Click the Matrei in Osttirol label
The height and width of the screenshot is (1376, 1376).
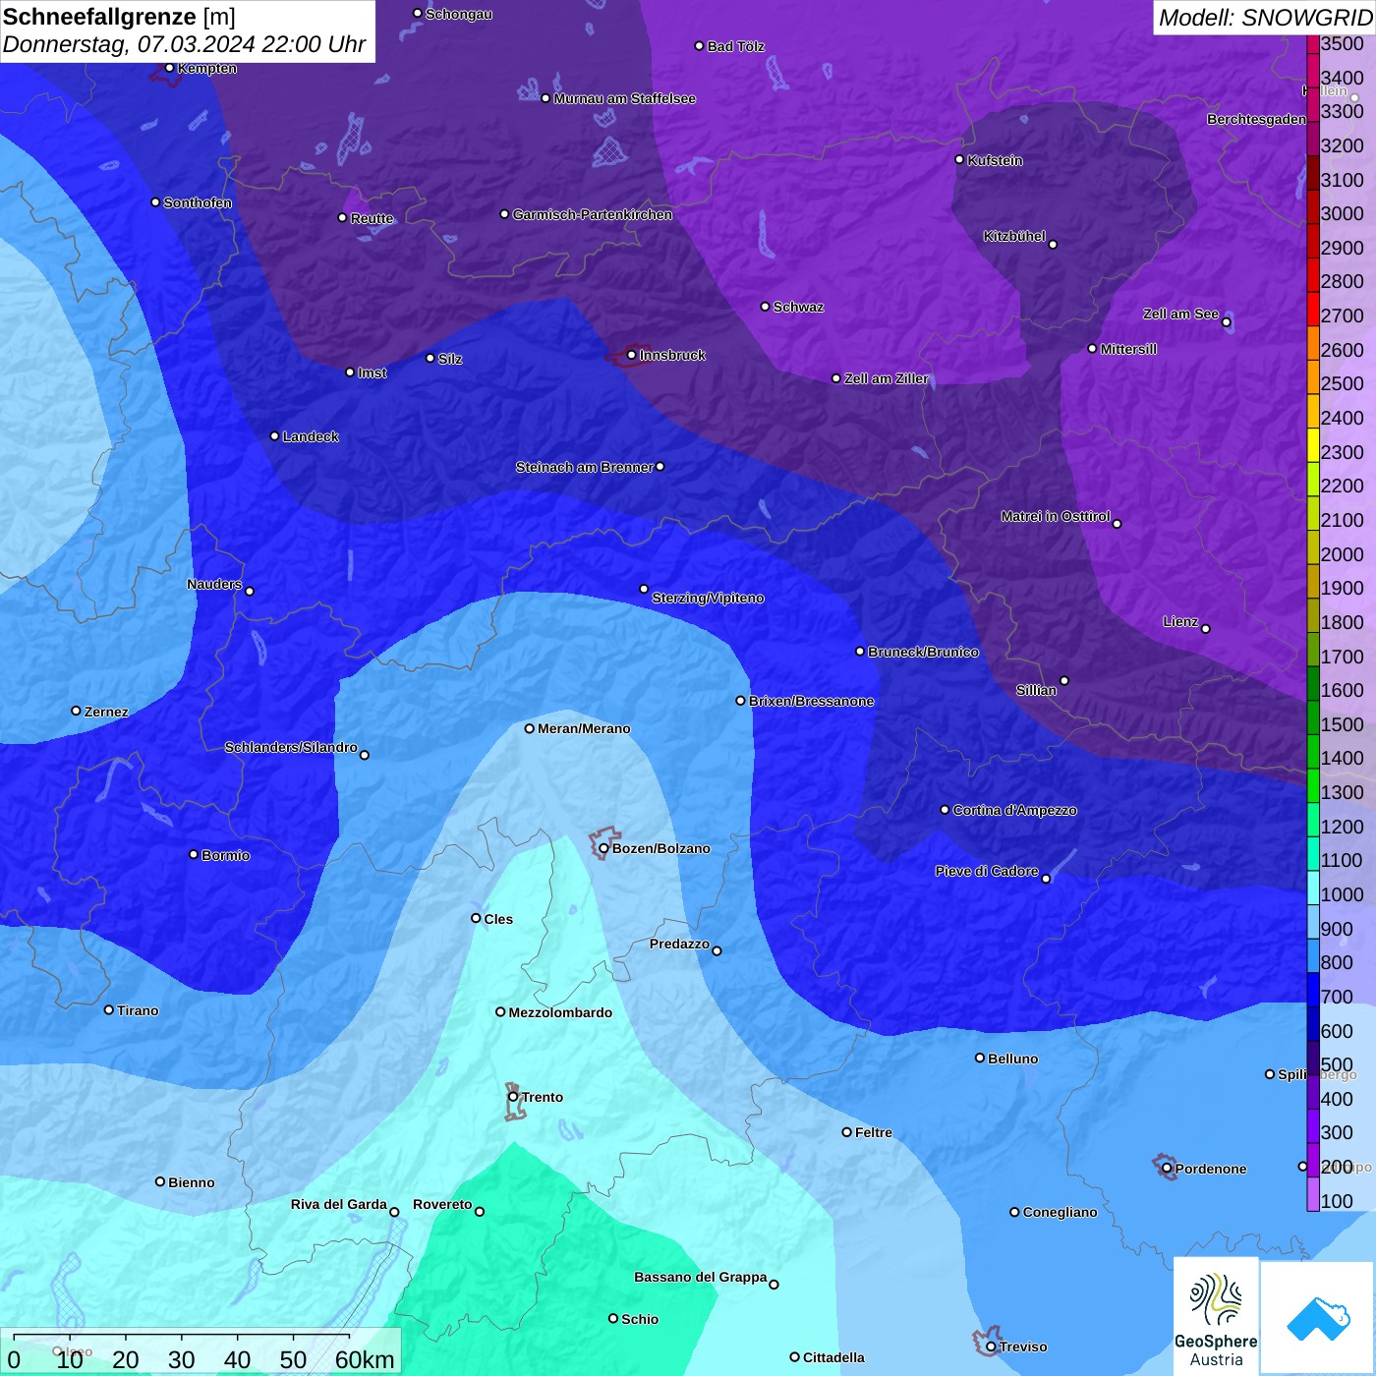pyautogui.click(x=1056, y=516)
